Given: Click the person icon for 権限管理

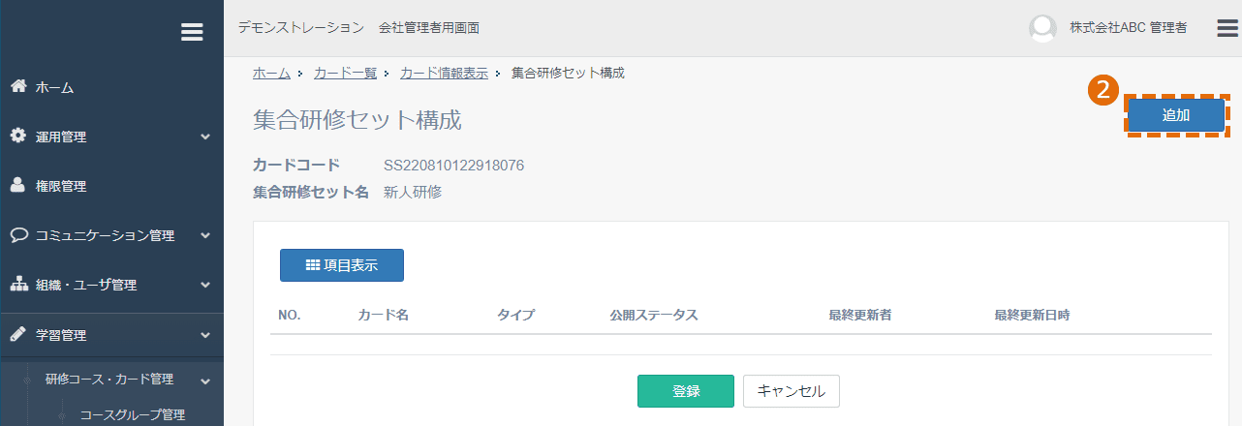Looking at the screenshot, I should click(x=18, y=185).
